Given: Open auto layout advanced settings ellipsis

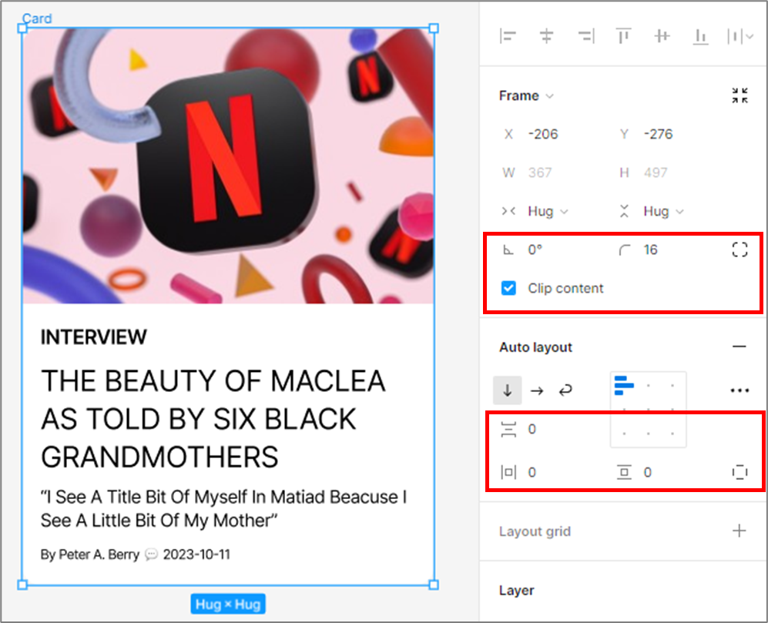Looking at the screenshot, I should coord(739,390).
